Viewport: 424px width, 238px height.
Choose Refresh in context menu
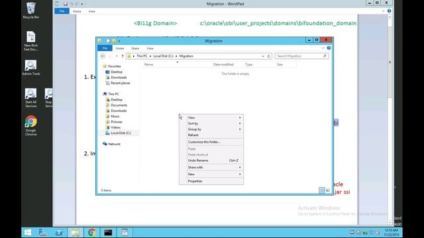[211, 135]
